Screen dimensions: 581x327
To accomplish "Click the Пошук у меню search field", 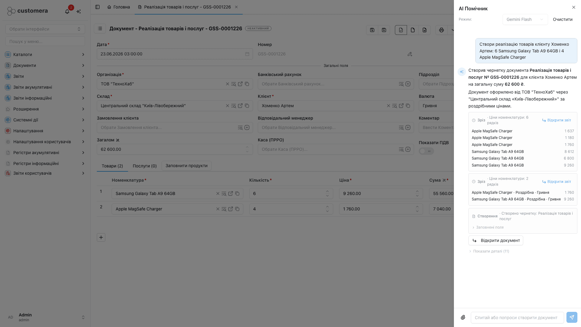I will coord(45,41).
